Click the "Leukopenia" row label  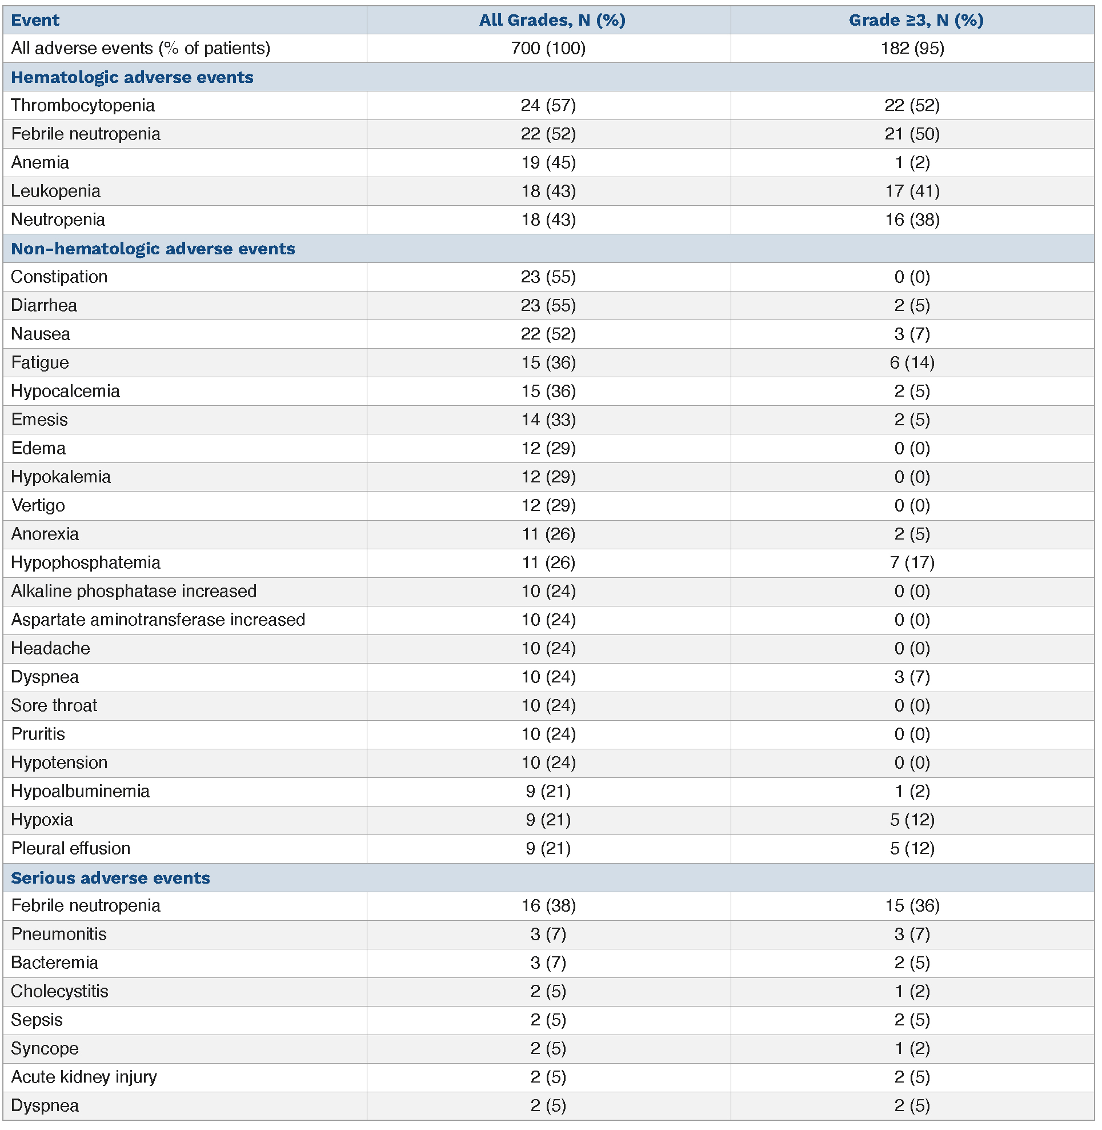pos(55,191)
